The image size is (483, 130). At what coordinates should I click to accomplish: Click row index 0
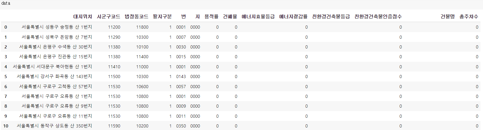tap(6, 27)
